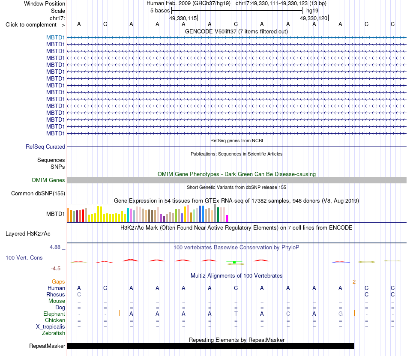Screen dimensions: 407x356
Task: Open '100 vertebrates Basewise Conservation by PhyloP' title
Action: tap(236, 247)
